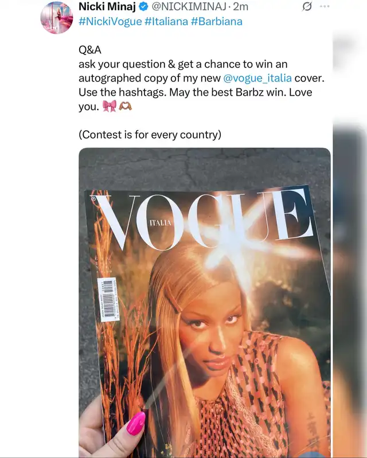The width and height of the screenshot is (367, 458).
Task: Click the ITALIA text inside the Vogue logo
Action: [160, 223]
